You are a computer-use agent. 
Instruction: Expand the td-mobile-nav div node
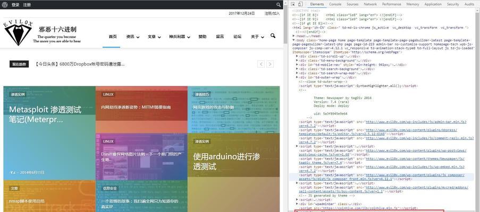tap(297, 65)
